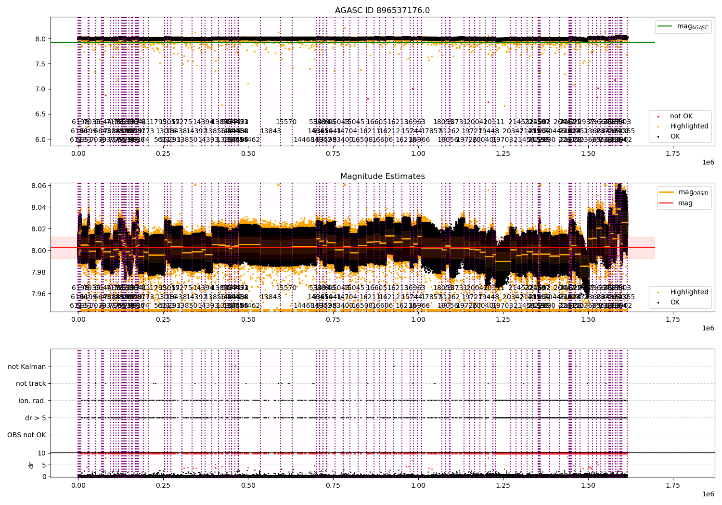This screenshot has height=505, width=722.
Task: Click the "1e6" offset label under top plot
Action: coord(708,162)
